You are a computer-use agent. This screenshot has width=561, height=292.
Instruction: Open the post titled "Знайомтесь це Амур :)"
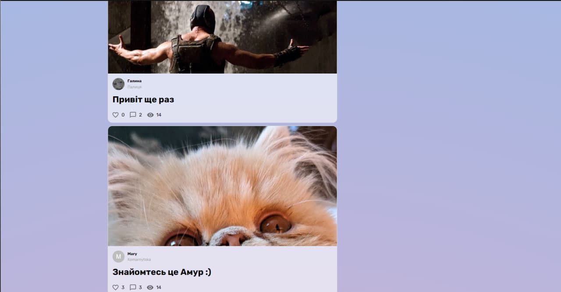coord(162,272)
